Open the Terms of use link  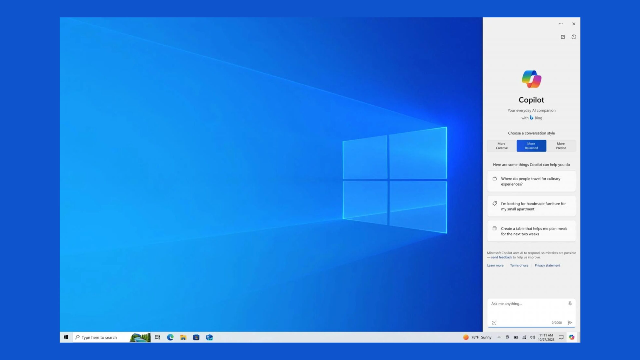519,265
